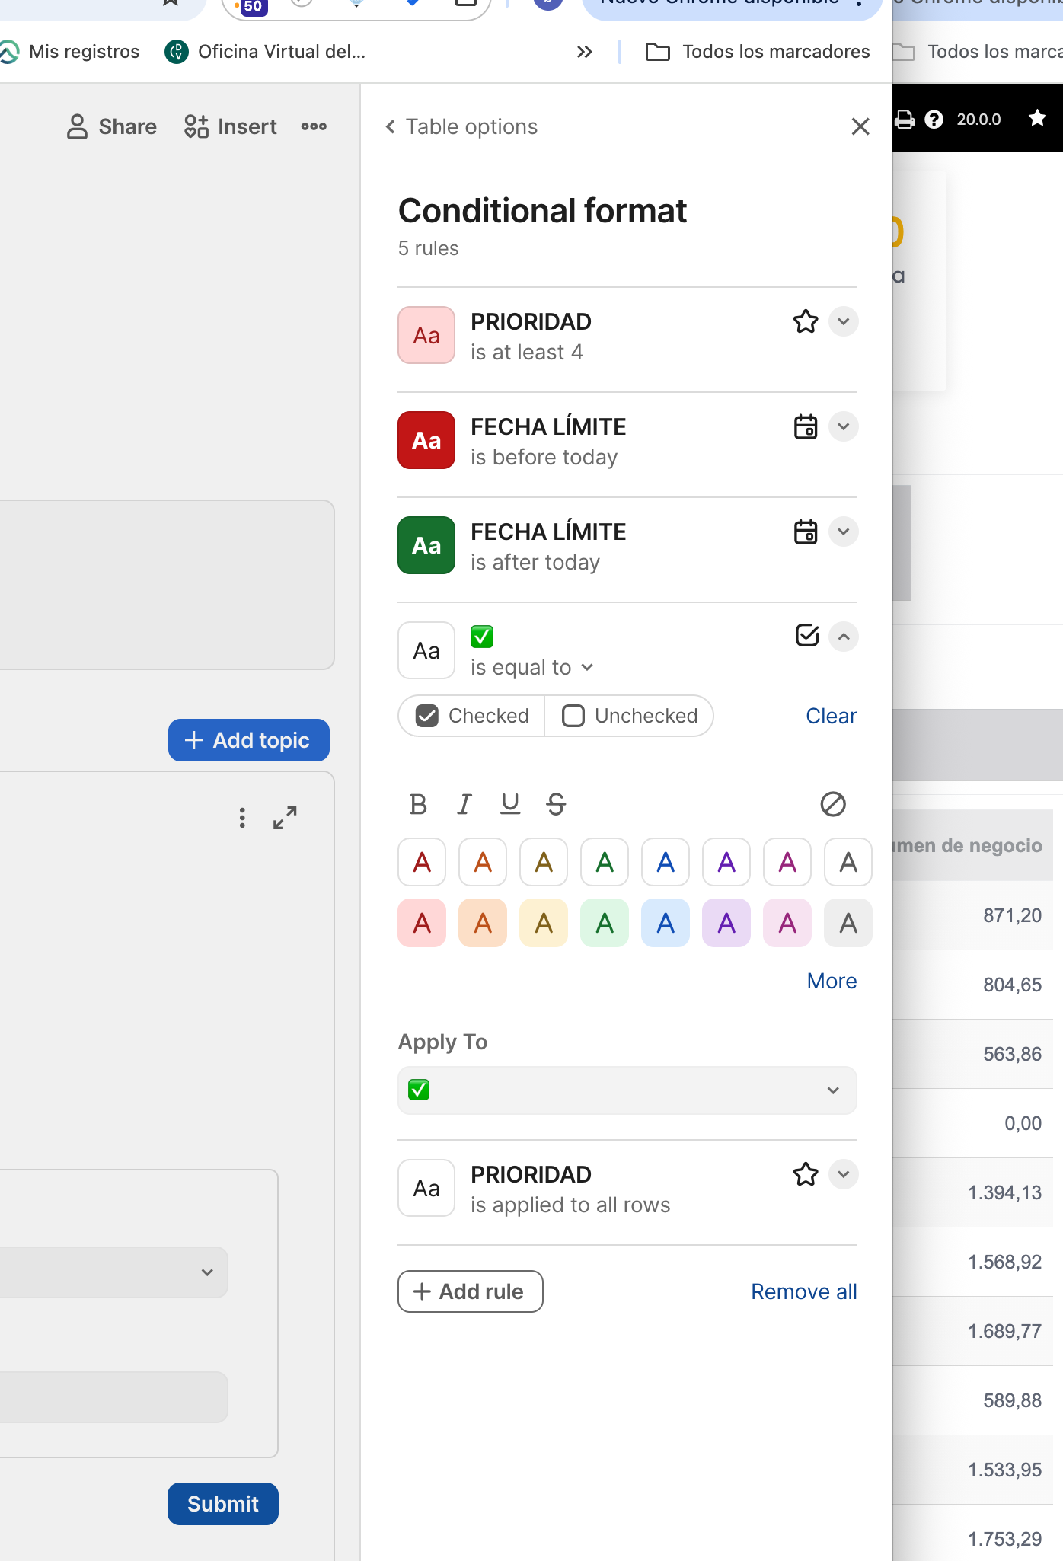Click the Bold formatting icon
1063x1561 pixels.
pyautogui.click(x=418, y=804)
